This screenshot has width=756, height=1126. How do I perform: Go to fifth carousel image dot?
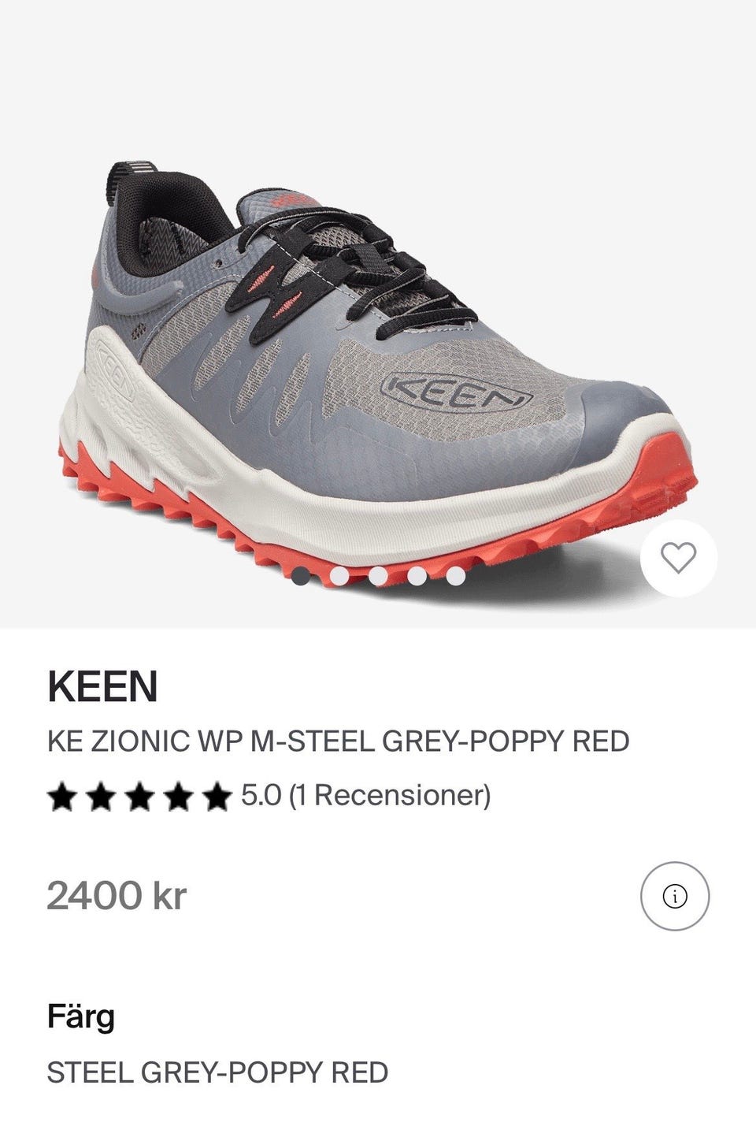coord(455,576)
